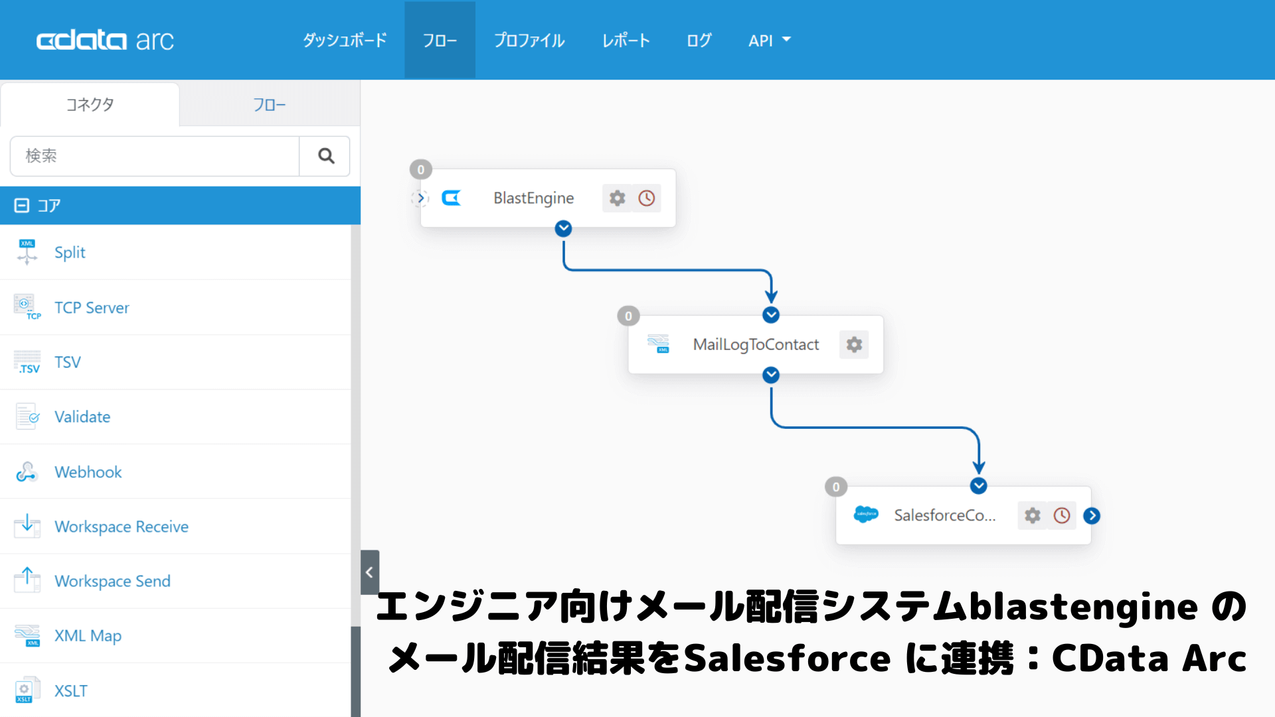Click the XSLT label
The width and height of the screenshot is (1275, 717).
(x=71, y=690)
